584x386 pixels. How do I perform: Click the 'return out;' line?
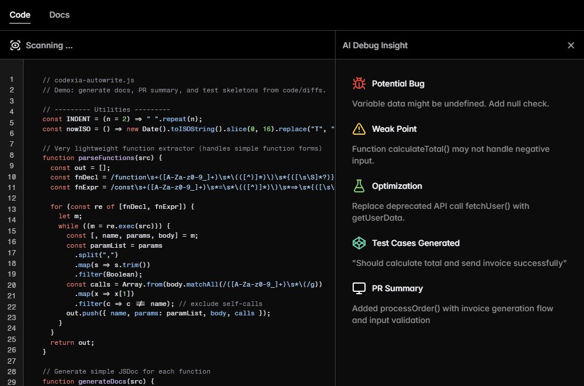tap(72, 343)
